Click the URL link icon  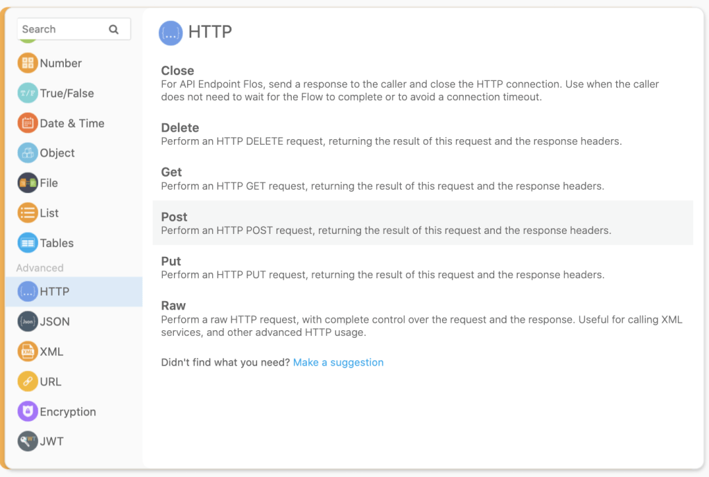pos(28,381)
